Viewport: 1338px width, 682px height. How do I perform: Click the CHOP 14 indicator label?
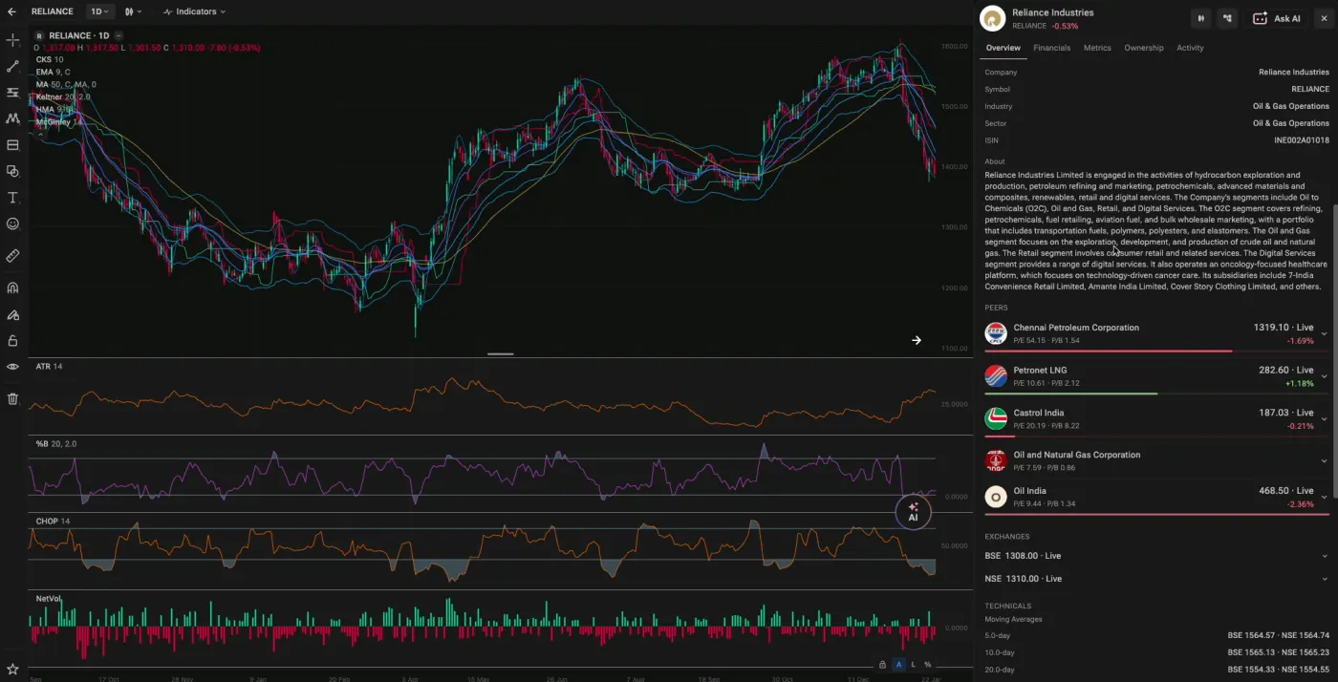[53, 522]
